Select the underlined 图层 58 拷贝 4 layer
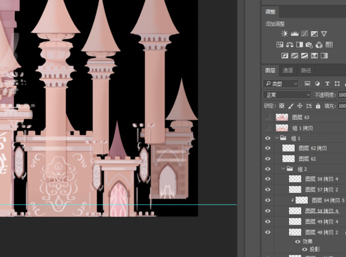Screen dimensions: 346x257 [322, 211]
